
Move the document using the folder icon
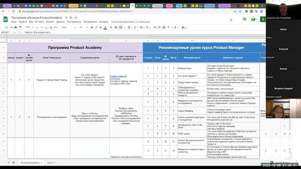click(x=71, y=18)
